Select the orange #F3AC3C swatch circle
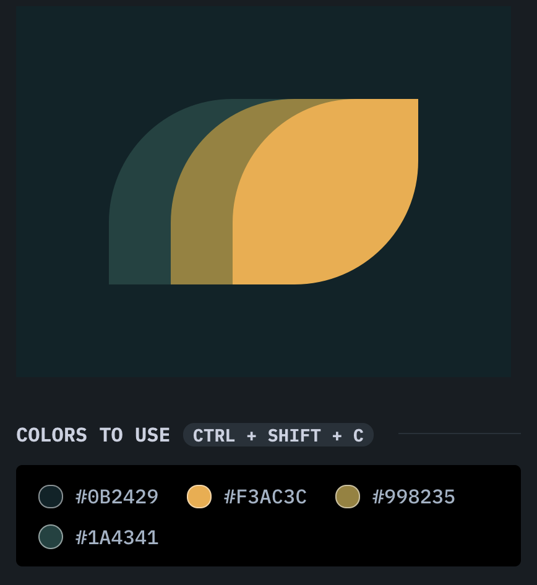 [x=199, y=497]
